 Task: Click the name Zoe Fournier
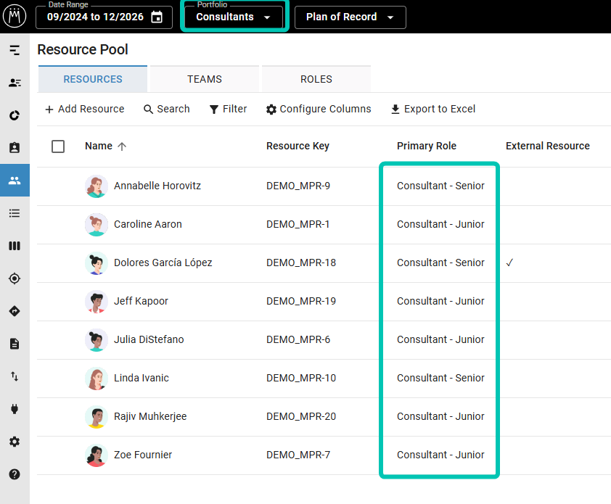click(143, 455)
